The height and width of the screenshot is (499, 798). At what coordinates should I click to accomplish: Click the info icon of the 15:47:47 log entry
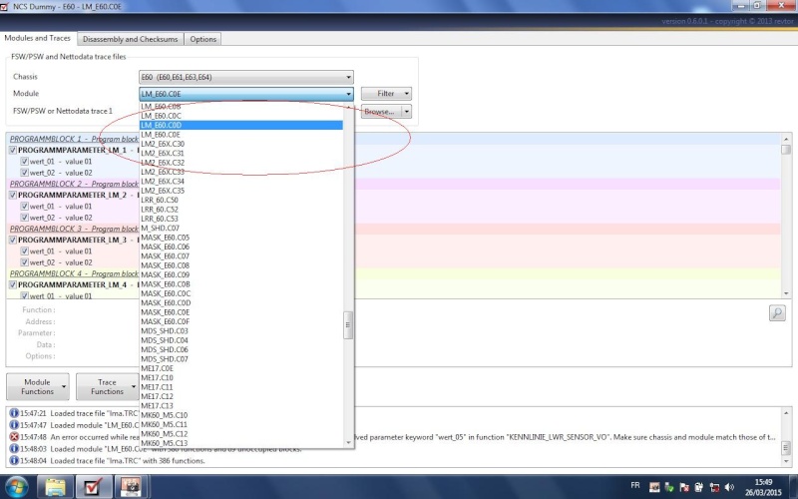pos(14,425)
